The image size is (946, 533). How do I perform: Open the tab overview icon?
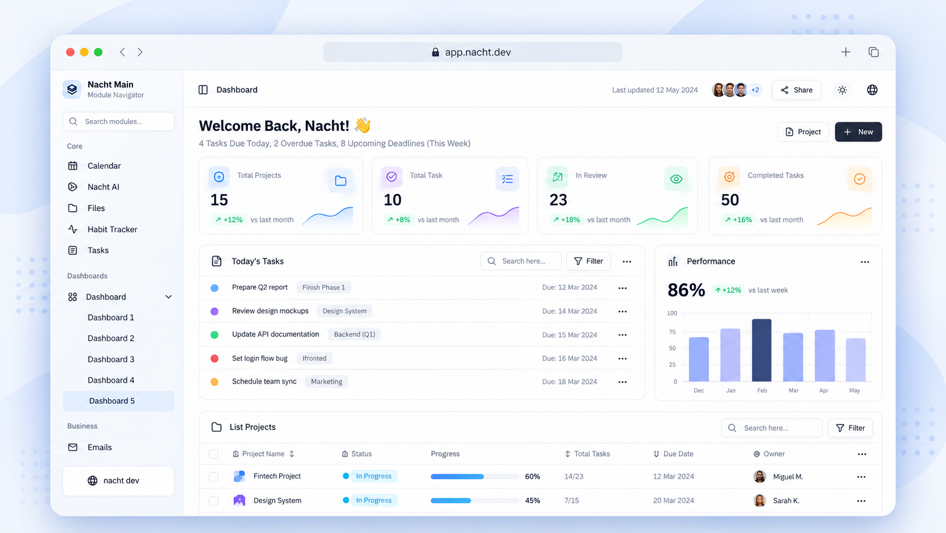coord(874,52)
